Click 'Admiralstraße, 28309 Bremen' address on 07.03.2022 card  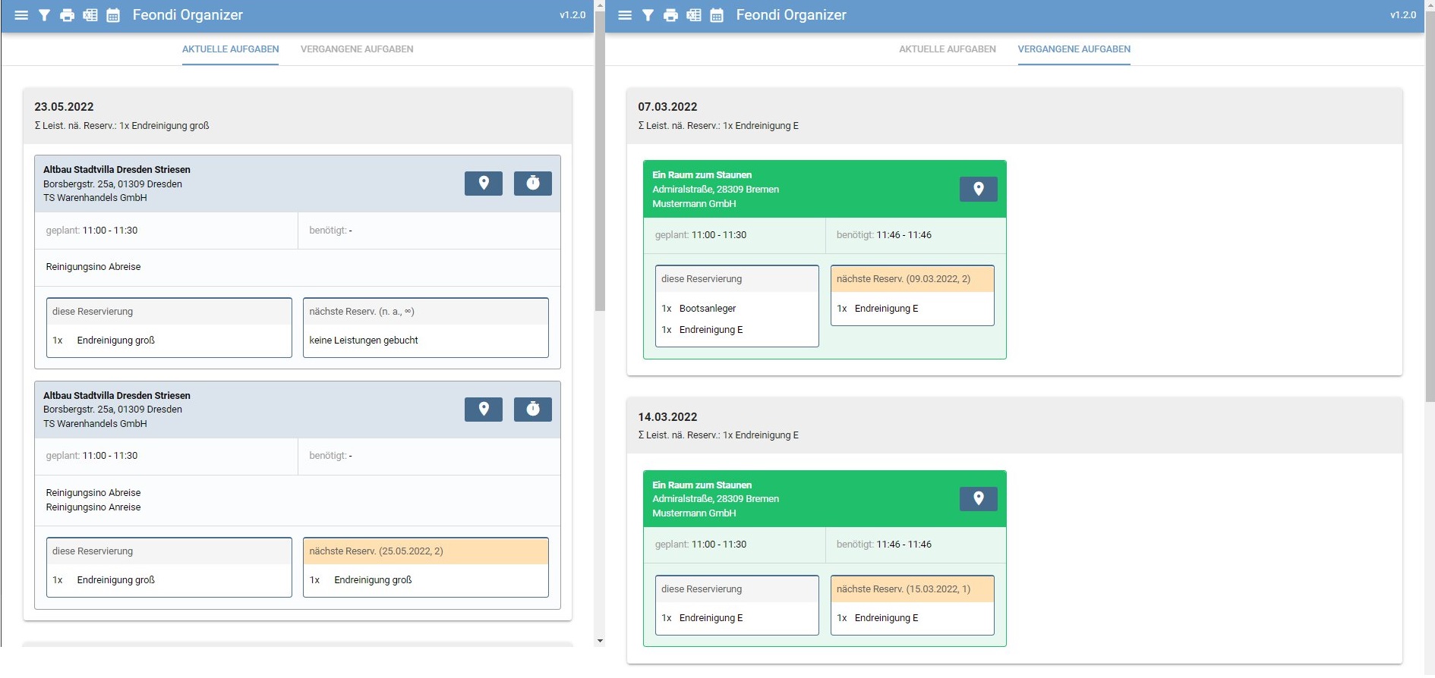pyautogui.click(x=716, y=190)
